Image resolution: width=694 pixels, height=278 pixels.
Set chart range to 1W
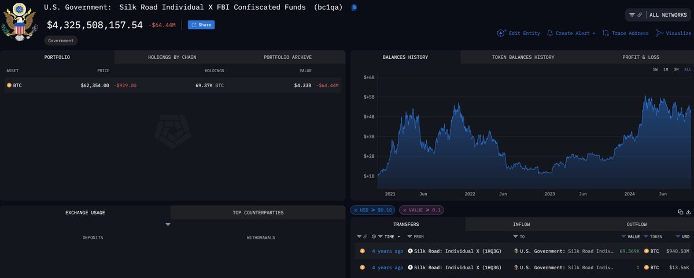[655, 69]
